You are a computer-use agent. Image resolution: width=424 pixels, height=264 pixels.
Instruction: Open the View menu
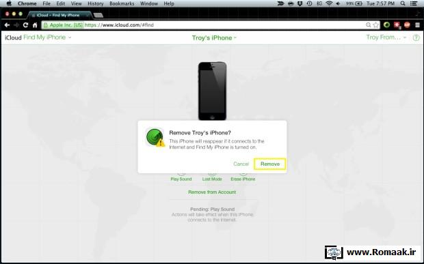pyautogui.click(x=77, y=3)
